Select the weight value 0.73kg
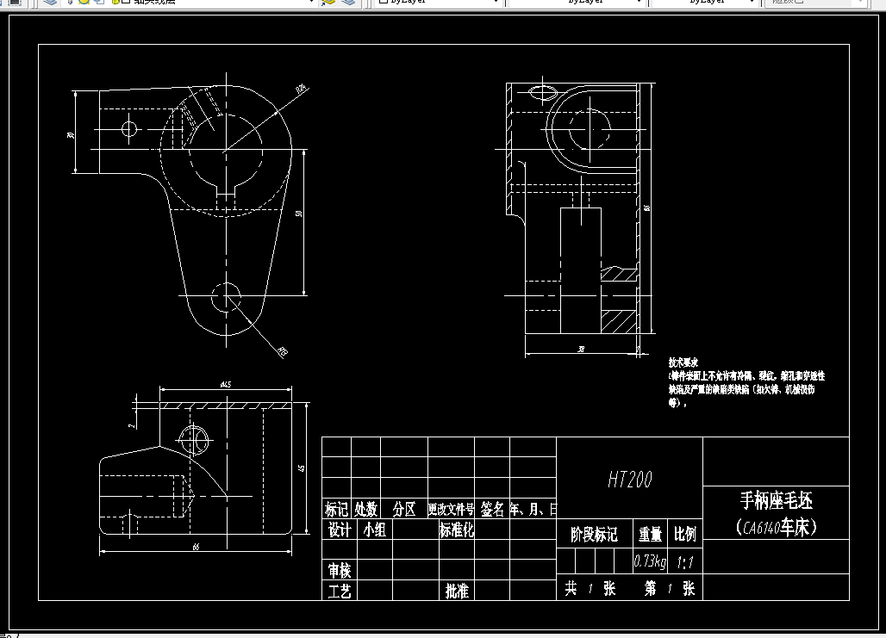Viewport: 886px width, 638px height. pos(650,561)
